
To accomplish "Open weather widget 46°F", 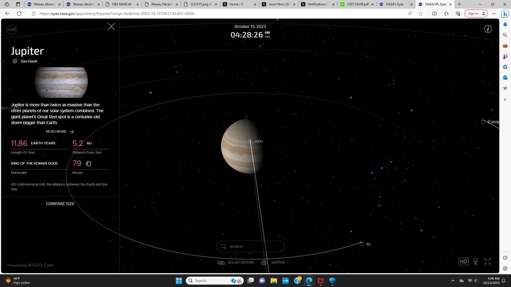I will (17, 281).
